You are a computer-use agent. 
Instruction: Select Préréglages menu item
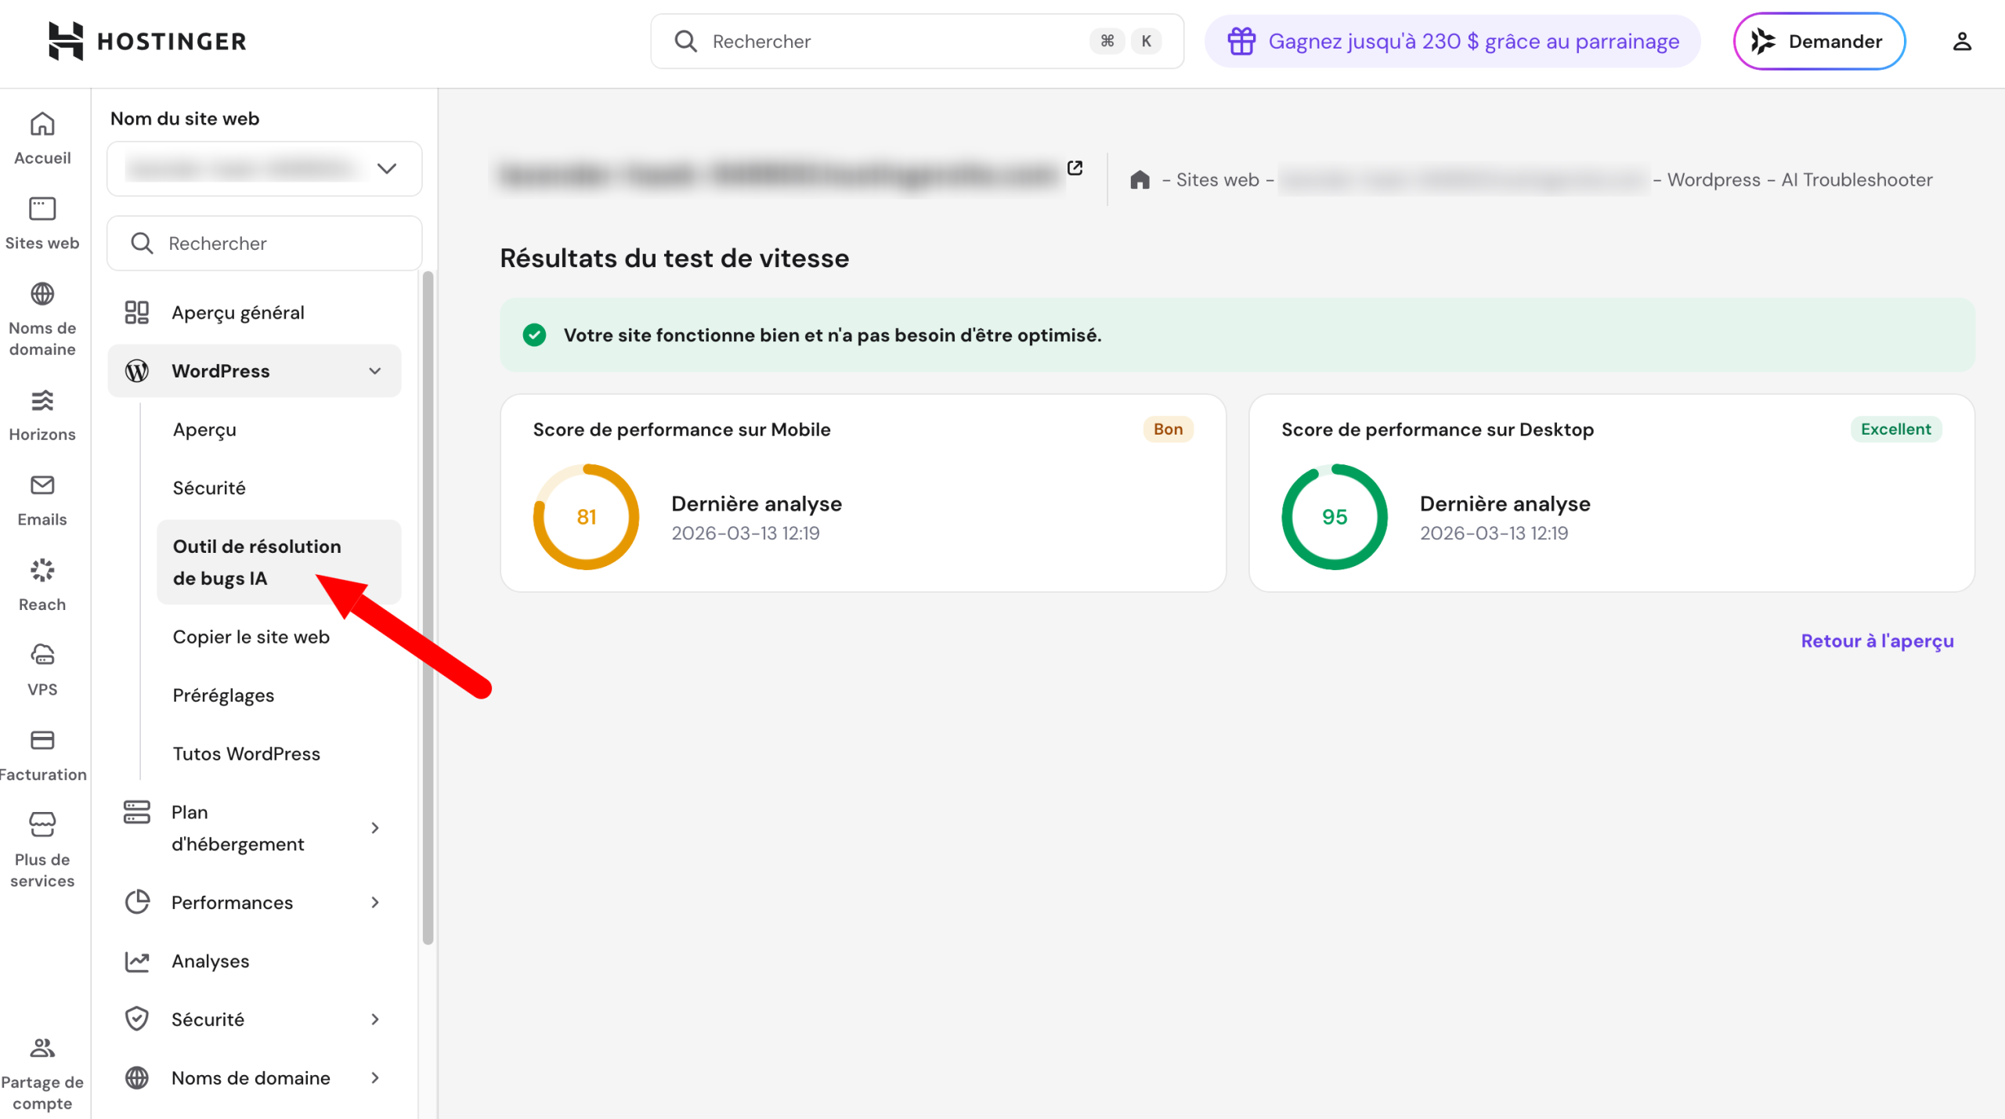[223, 695]
